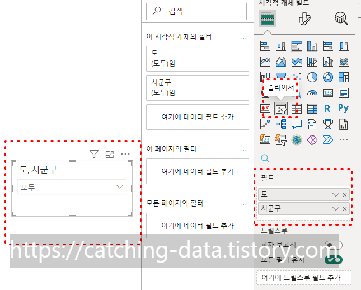Select the stacked bar chart visual
The width and height of the screenshot is (361, 290).
pyautogui.click(x=265, y=46)
